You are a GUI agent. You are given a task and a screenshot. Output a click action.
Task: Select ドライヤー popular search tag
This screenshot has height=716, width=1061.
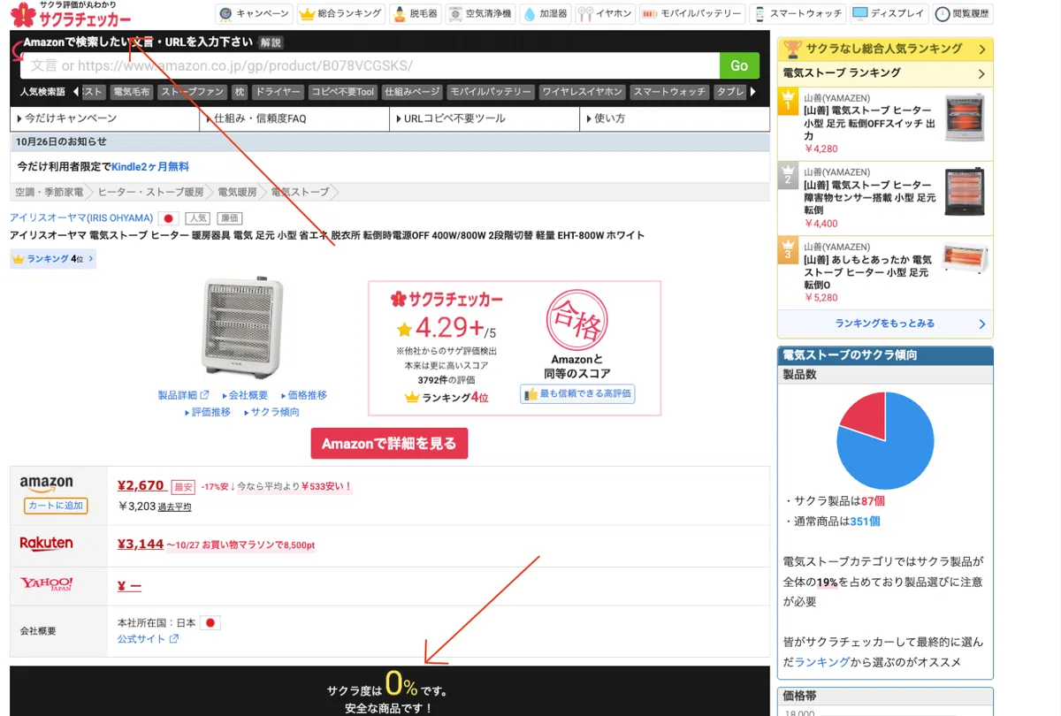(278, 92)
